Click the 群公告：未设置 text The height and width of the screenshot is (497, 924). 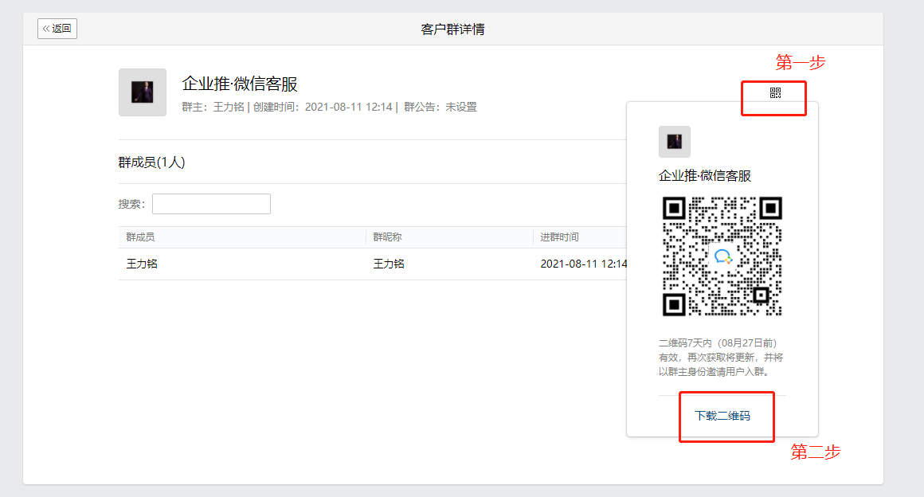pyautogui.click(x=440, y=107)
